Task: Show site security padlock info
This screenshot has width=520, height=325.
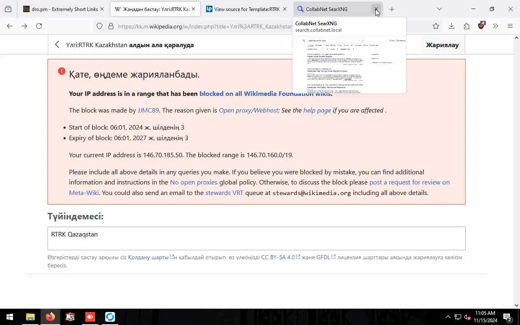Action: point(110,26)
